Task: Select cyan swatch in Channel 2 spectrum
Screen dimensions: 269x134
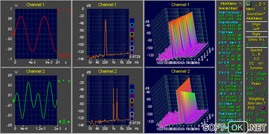Action: tap(132, 91)
